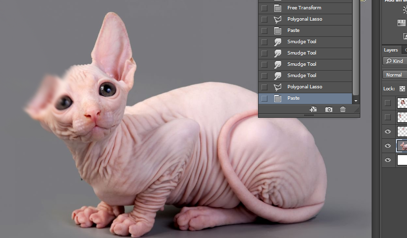The image size is (407, 238).
Task: Click the History panel scroll down arrow
Action: pos(356,100)
